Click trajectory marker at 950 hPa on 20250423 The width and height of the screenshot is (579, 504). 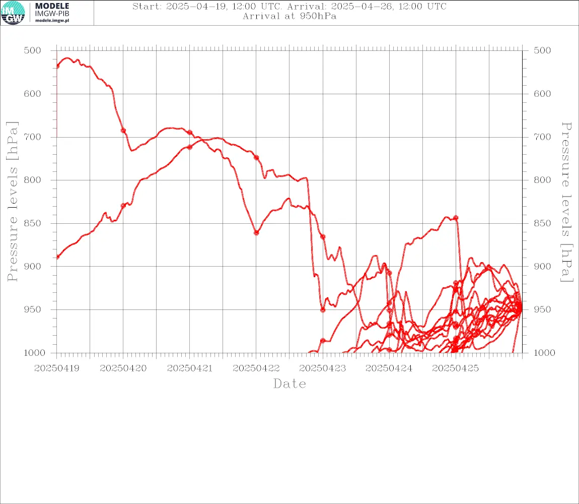click(x=323, y=310)
